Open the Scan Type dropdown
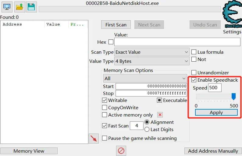The height and width of the screenshot is (156, 242). (152, 52)
